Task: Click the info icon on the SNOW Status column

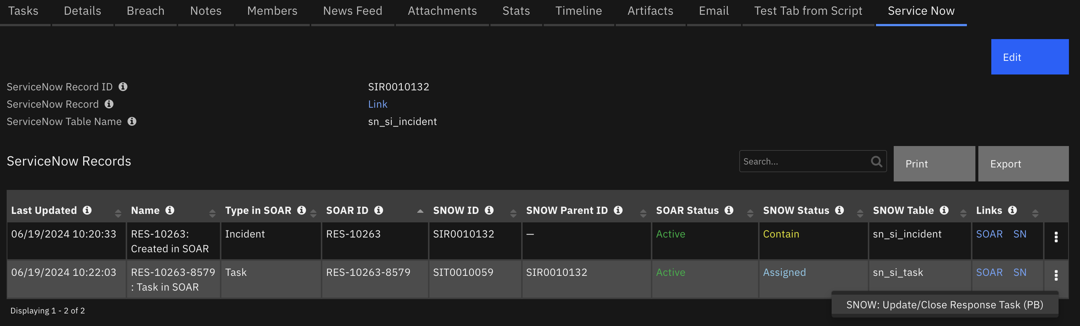Action: tap(839, 210)
